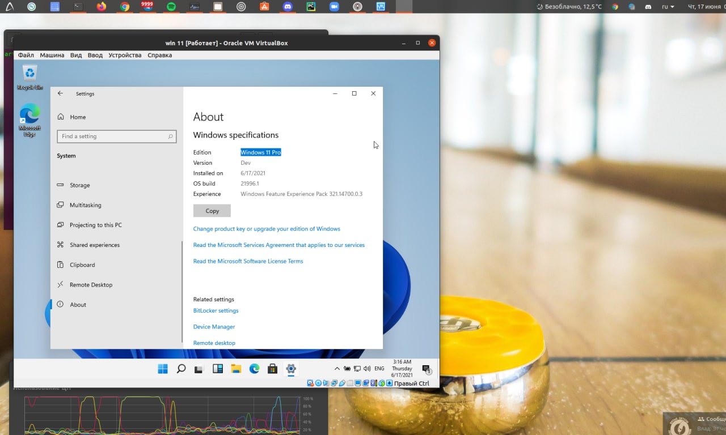
Task: Open the Remote desktop related link
Action: (214, 343)
